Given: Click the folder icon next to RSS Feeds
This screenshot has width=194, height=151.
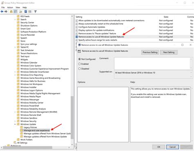Looking at the screenshot, I should [18, 16].
